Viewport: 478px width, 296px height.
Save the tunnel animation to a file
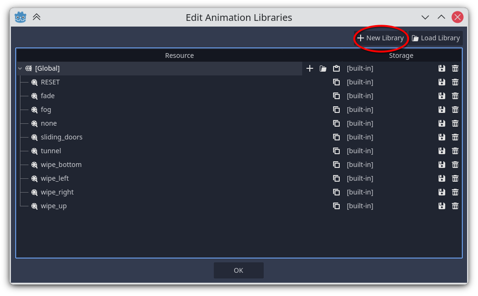pyautogui.click(x=441, y=150)
